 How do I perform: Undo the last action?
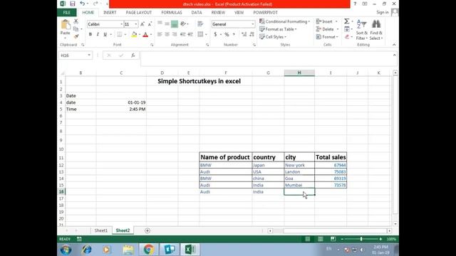83,4
